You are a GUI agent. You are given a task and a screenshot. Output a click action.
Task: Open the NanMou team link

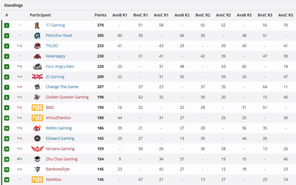[53, 179]
